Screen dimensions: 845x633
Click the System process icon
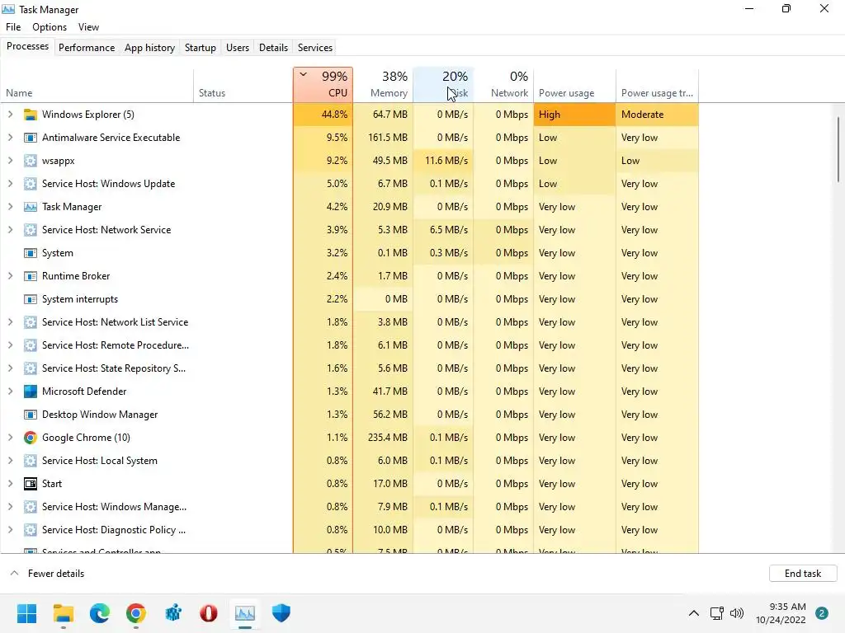click(31, 253)
